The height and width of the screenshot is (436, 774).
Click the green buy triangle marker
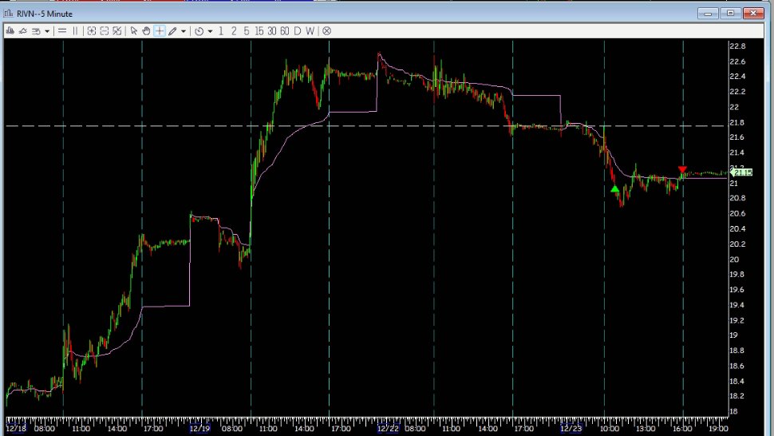point(614,189)
